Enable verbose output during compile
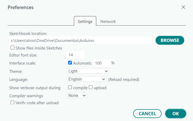 (70, 88)
